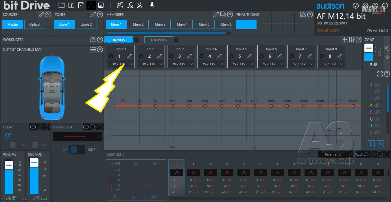Switch to the OUTPUTS tab
391x202 pixels.
point(159,40)
